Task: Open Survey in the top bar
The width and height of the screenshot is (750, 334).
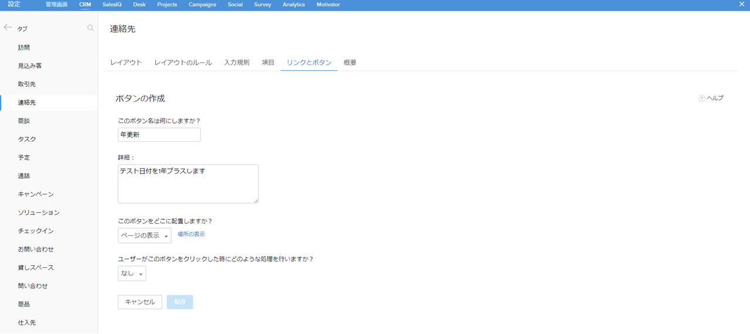Action: [x=262, y=4]
